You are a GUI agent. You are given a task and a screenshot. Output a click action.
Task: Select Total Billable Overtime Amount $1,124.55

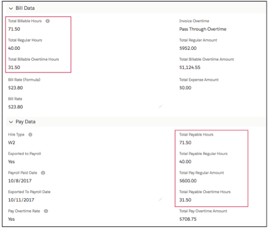(190, 67)
